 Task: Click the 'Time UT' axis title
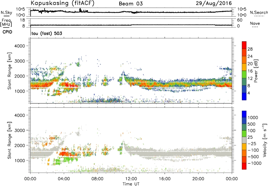point(131,184)
